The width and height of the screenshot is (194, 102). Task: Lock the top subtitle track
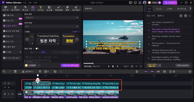5,83
